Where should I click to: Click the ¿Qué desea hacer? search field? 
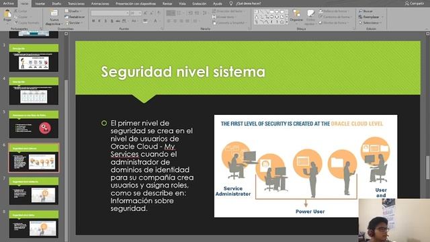pos(248,3)
